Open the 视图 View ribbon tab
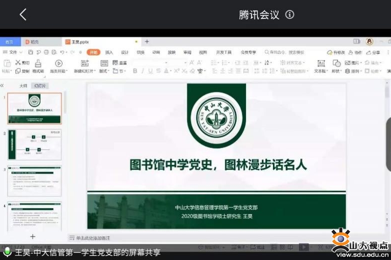 pos(203,52)
